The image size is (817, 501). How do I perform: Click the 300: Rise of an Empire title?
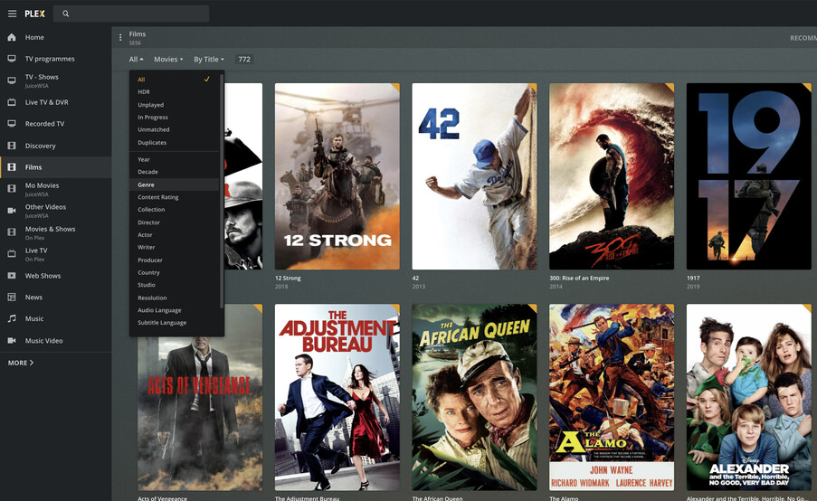coord(579,279)
